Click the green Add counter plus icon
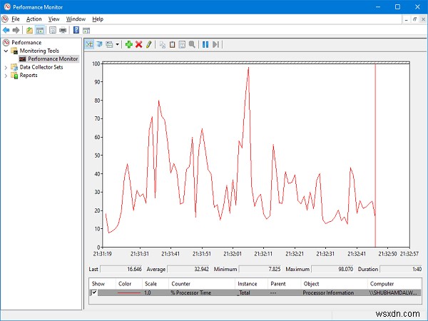Screen dimensions: 428x321 [128, 44]
